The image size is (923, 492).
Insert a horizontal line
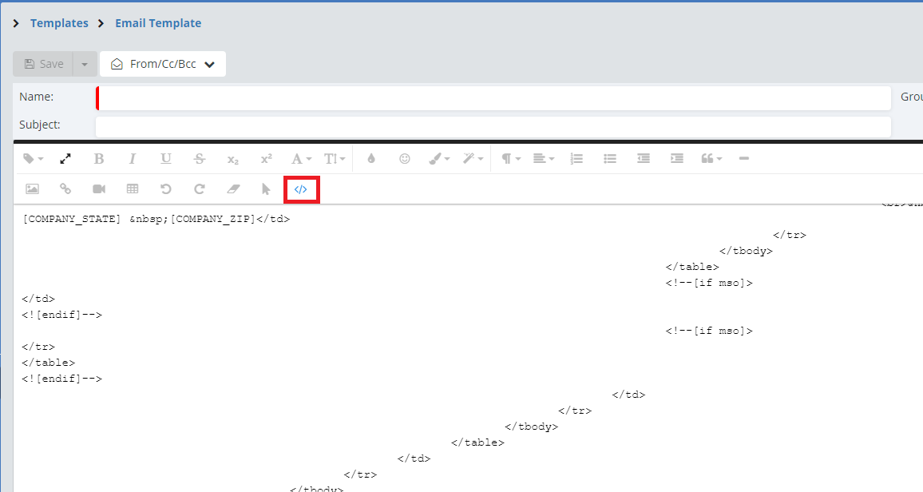[x=744, y=159]
